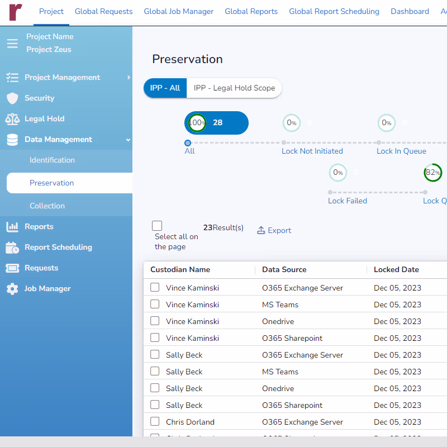Click the 28 count in the All pill
The height and width of the screenshot is (447, 447).
pos(217,122)
